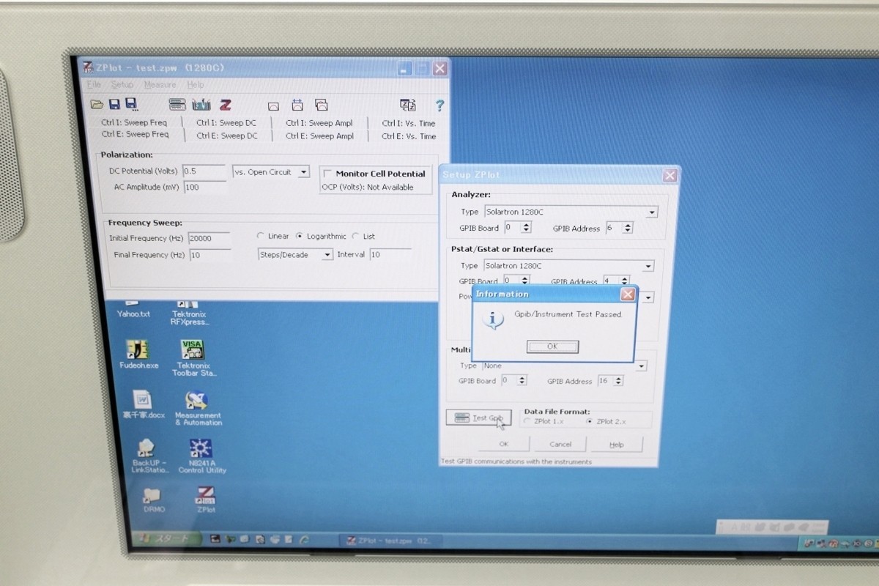Select the ZPlot 1.x data format
Image resolution: width=879 pixels, height=586 pixels.
pos(527,422)
